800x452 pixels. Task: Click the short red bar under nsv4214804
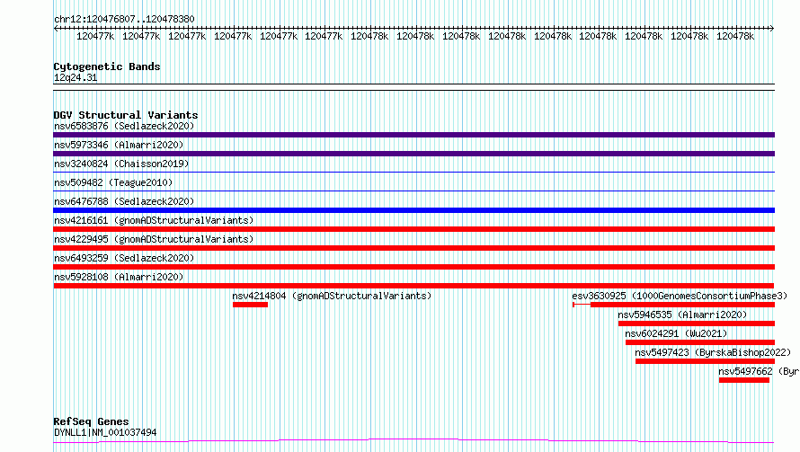[250, 305]
